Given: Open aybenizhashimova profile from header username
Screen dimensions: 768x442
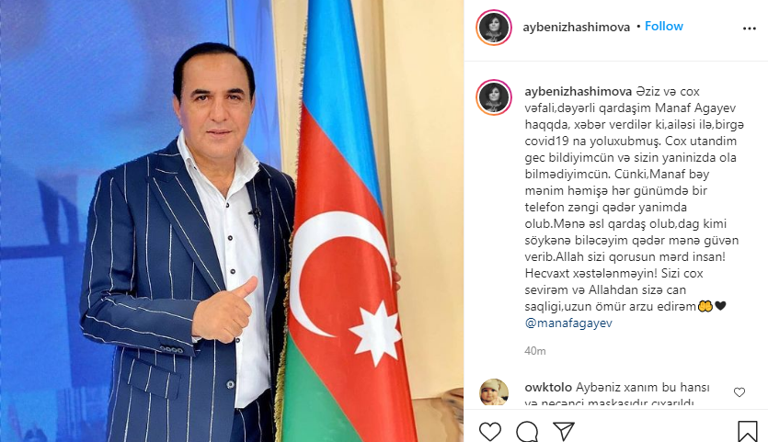Looking at the screenshot, I should click(x=576, y=28).
